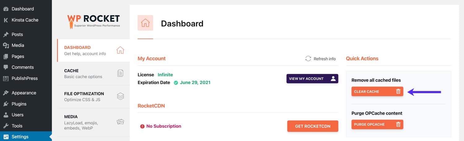Click the trash icon on Purge OPCache
The width and height of the screenshot is (464, 141).
pos(398,124)
